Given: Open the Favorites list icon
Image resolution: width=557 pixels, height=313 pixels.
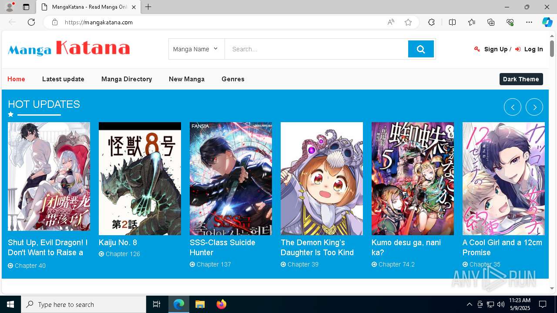Looking at the screenshot, I should point(472,22).
